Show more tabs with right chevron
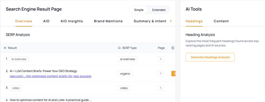This screenshot has width=265, height=102. (x=171, y=21)
